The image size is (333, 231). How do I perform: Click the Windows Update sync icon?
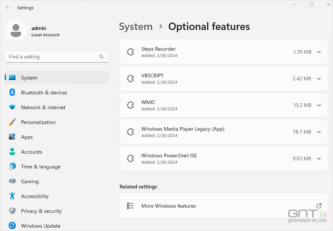12,225
